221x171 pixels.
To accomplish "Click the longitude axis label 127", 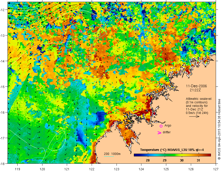I will (x=216, y=169).
